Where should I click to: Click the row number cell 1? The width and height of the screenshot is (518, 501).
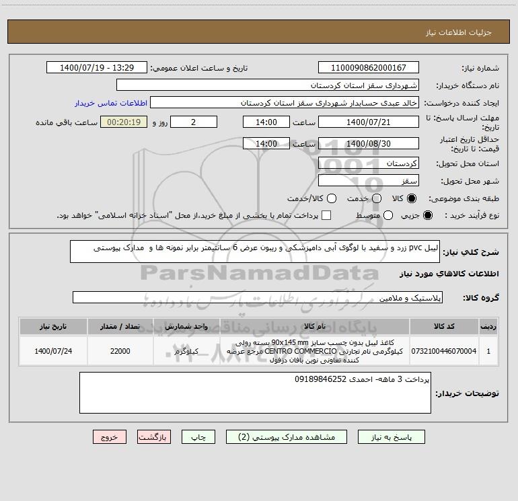tap(488, 351)
